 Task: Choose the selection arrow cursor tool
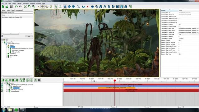pyautogui.click(x=56, y=7)
